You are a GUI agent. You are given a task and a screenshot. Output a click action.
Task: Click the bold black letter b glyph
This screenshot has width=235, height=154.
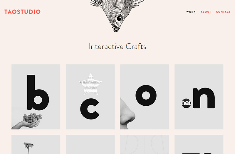[38, 93]
